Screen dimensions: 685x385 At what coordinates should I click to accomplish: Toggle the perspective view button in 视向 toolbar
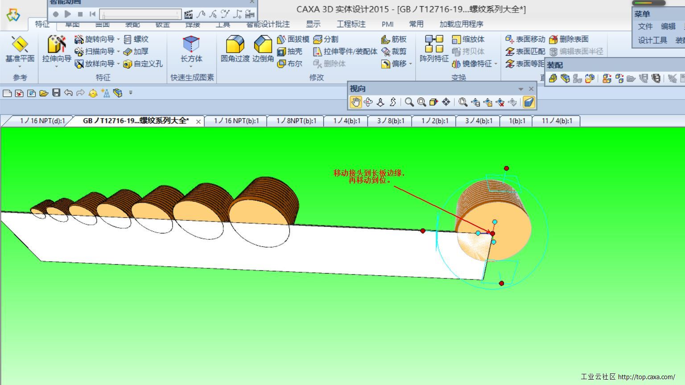click(528, 102)
